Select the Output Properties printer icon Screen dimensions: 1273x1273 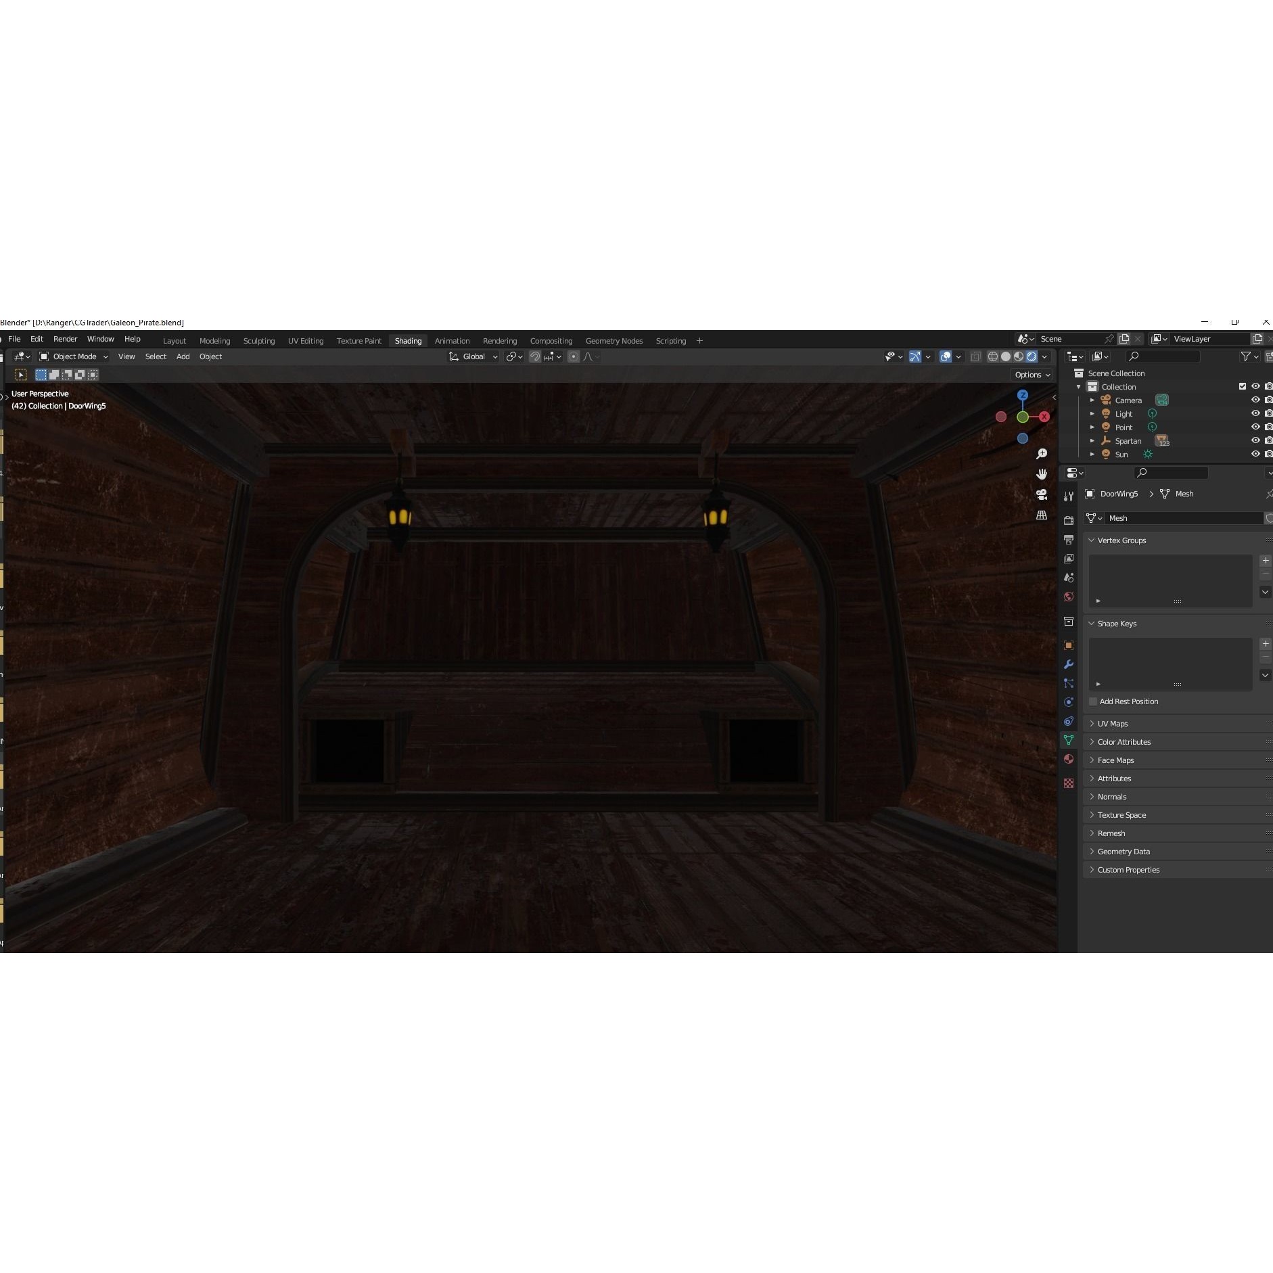click(1069, 539)
